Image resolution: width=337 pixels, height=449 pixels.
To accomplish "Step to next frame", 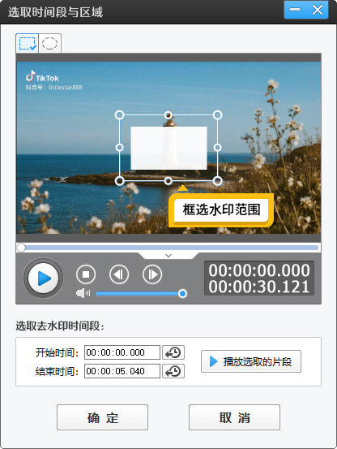I will click(152, 274).
